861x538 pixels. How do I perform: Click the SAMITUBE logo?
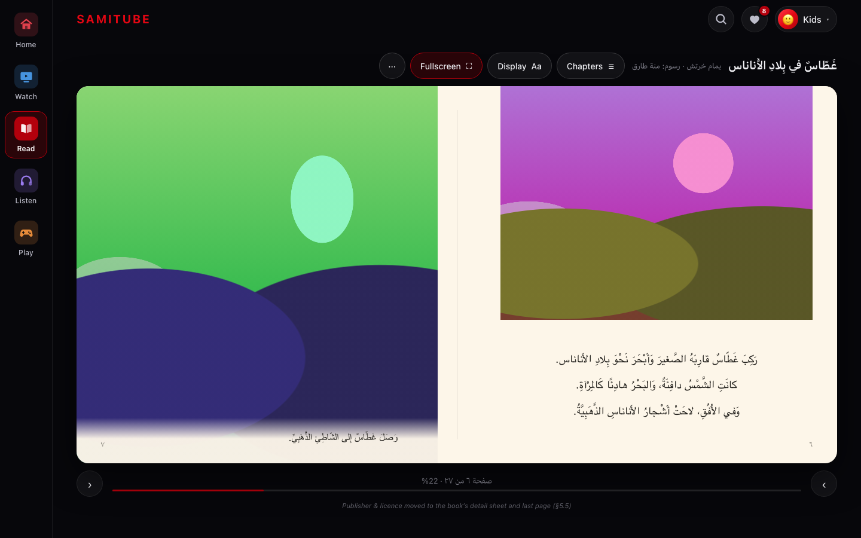coord(113,19)
